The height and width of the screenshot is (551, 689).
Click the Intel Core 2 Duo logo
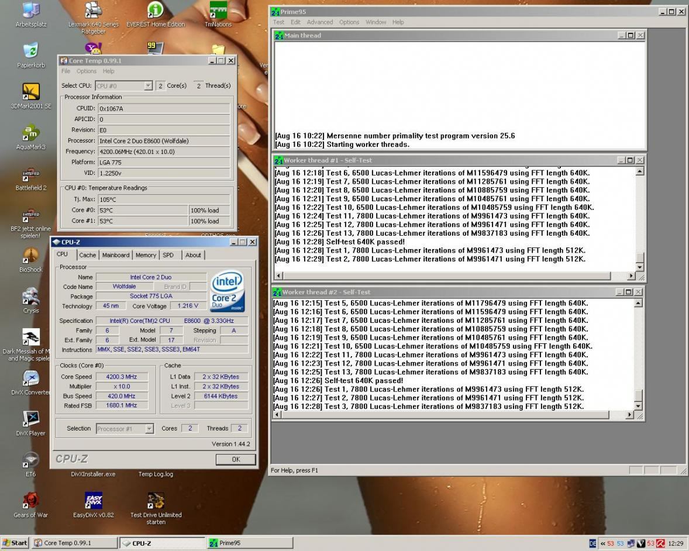[x=227, y=291]
